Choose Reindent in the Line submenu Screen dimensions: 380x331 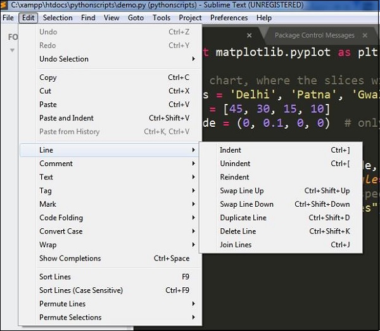[281, 177]
